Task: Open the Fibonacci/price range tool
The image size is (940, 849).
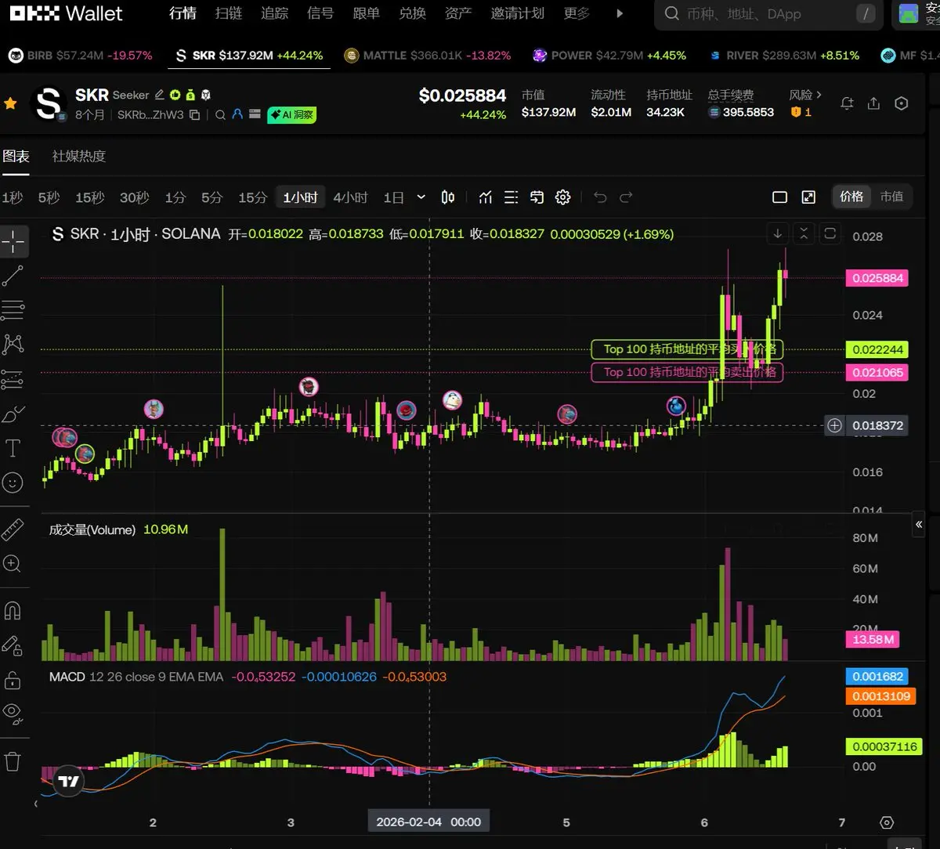Action: [x=13, y=380]
